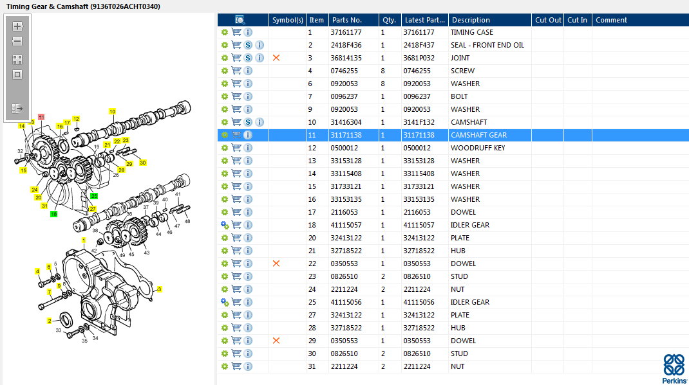Sort by Latest Part column header
The image size is (689, 385).
(424, 20)
